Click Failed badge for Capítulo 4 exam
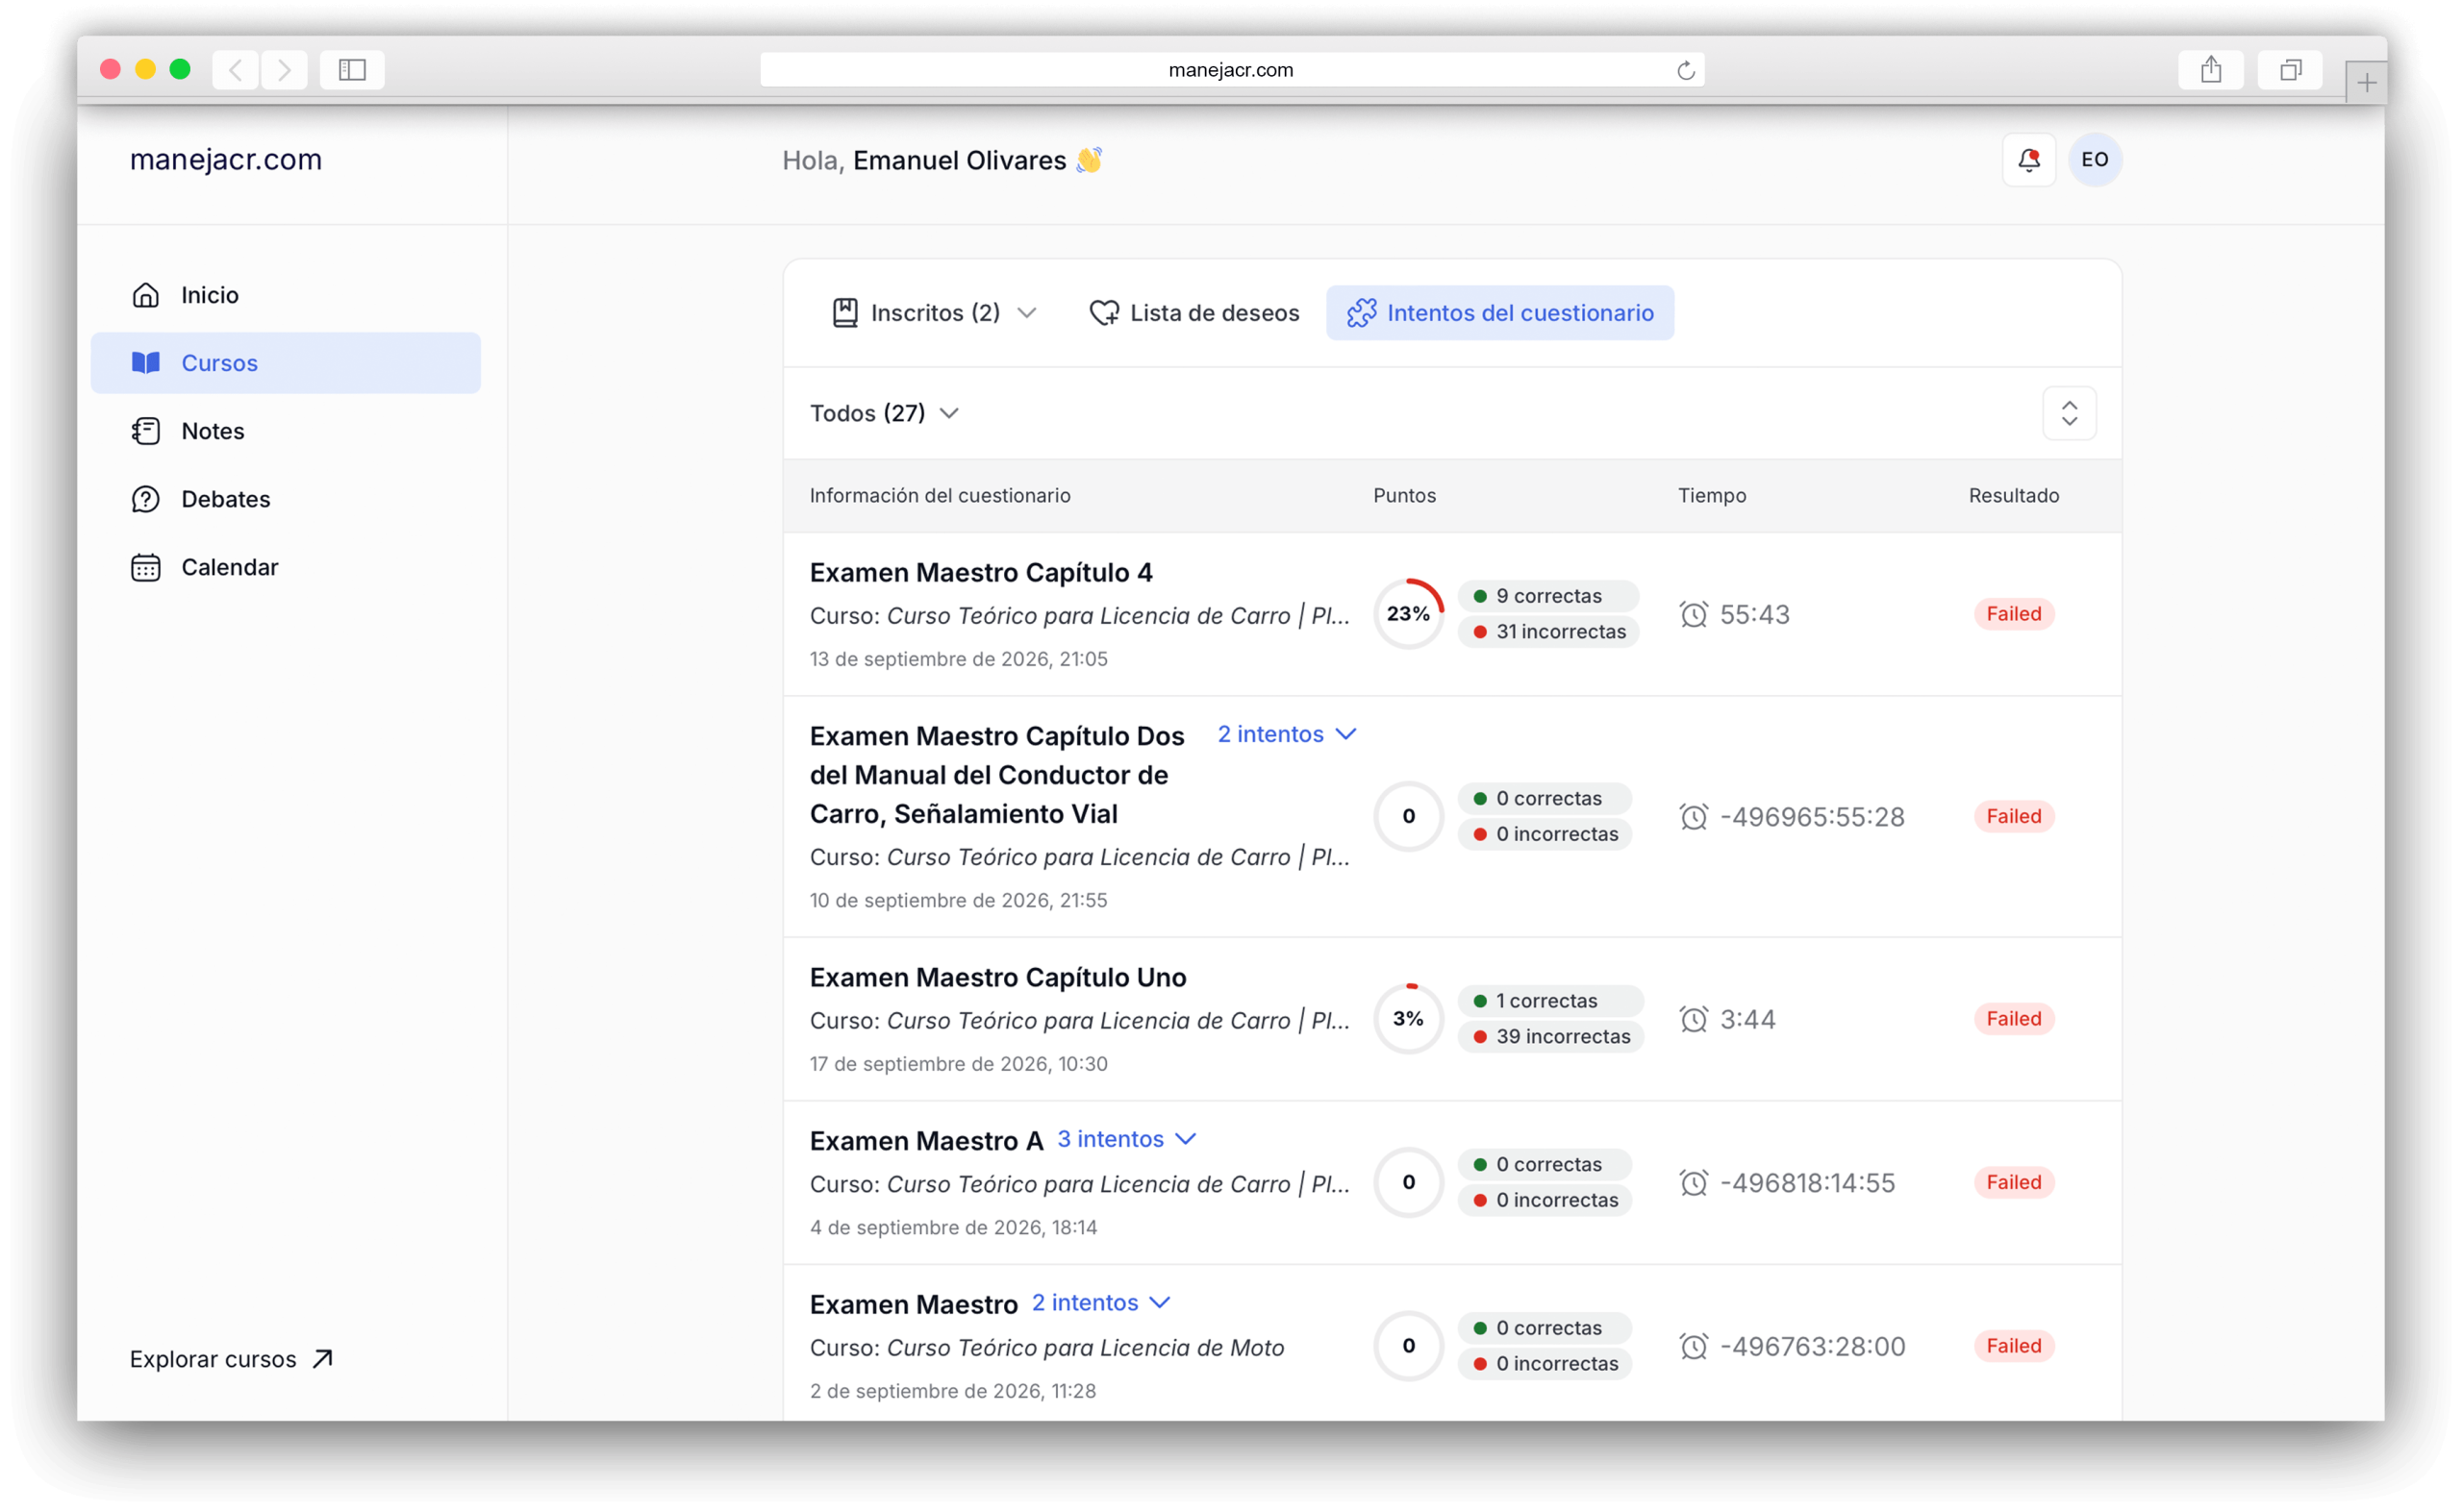 (2014, 614)
